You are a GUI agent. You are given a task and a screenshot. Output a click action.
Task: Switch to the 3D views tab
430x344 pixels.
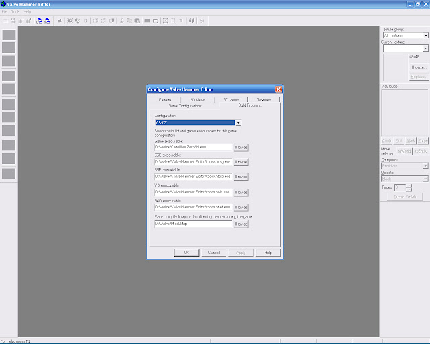[x=231, y=100]
